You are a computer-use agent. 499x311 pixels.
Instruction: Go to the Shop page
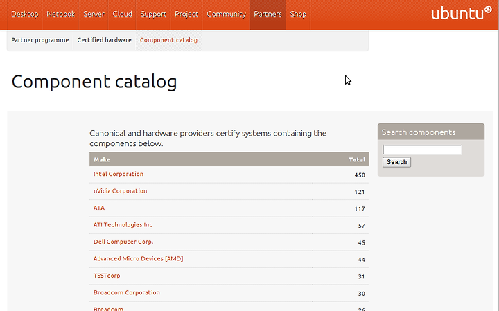[x=298, y=14]
